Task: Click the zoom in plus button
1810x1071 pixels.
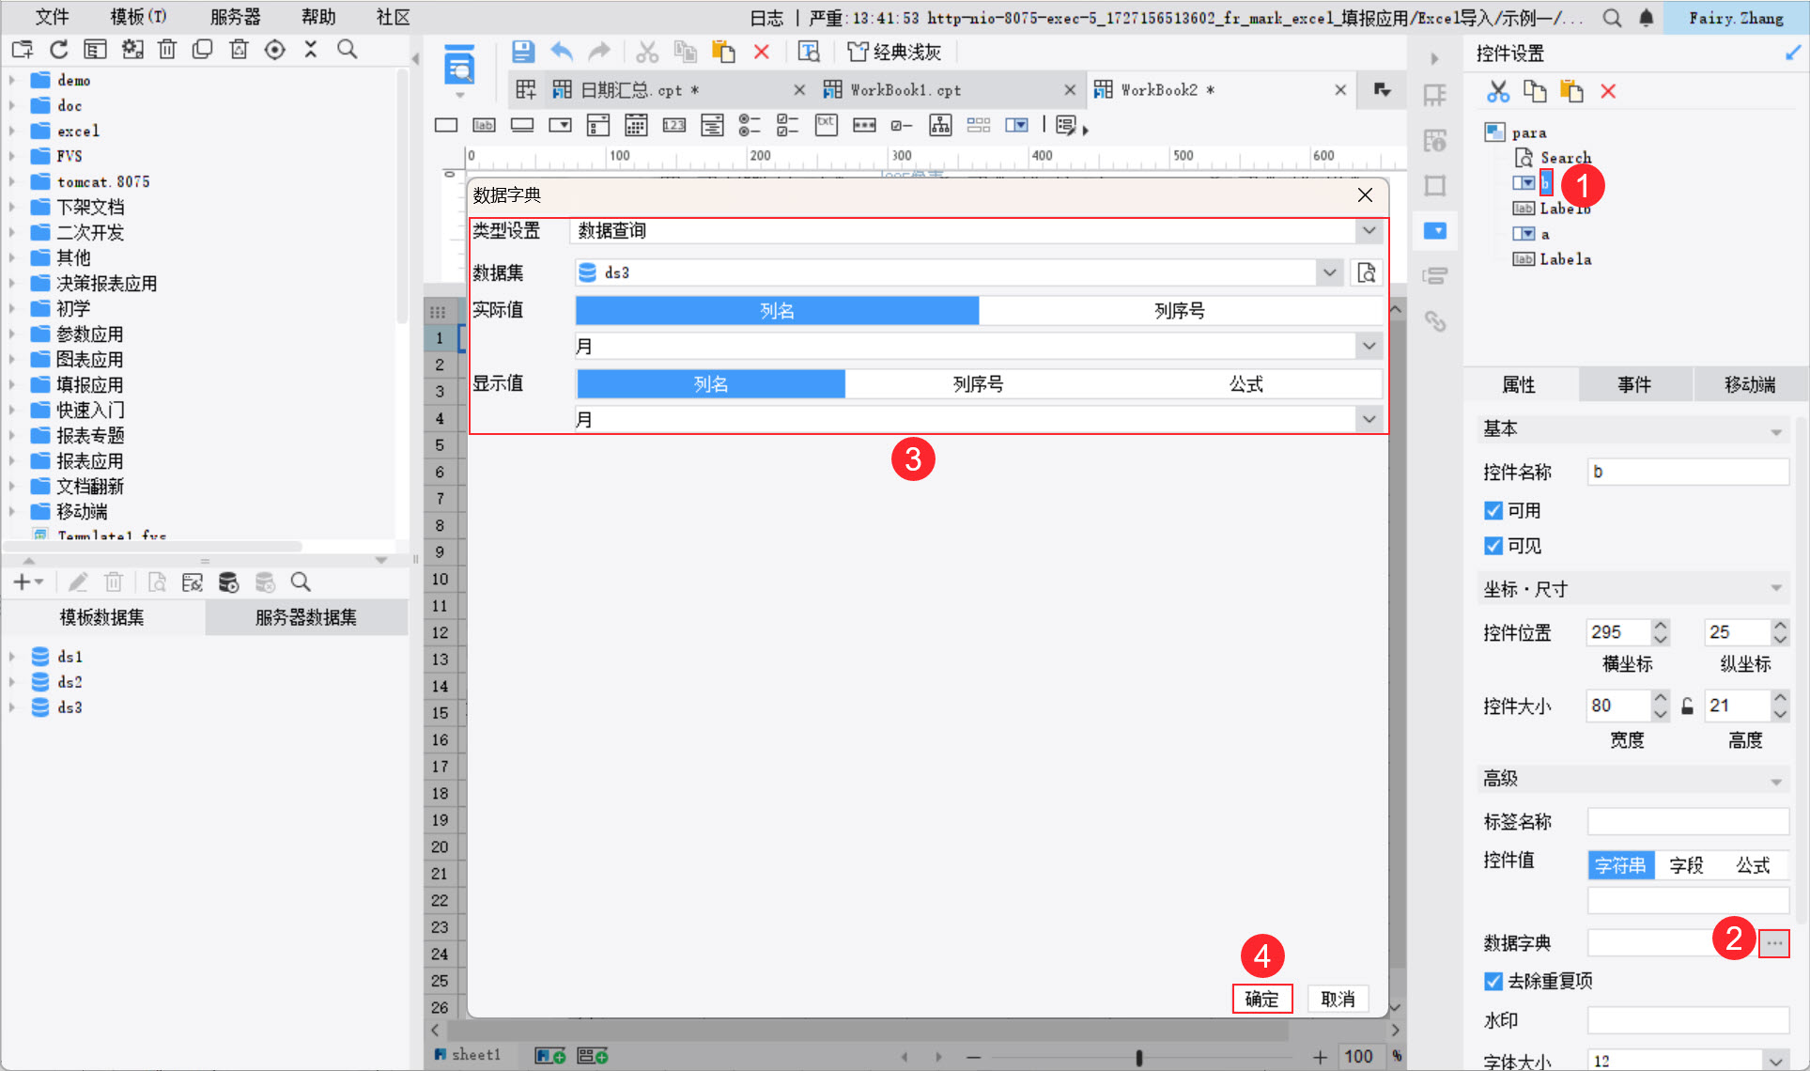Action: click(1320, 1058)
